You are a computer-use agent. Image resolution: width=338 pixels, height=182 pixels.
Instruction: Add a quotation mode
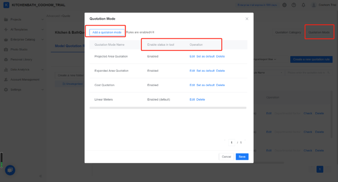[x=107, y=32]
